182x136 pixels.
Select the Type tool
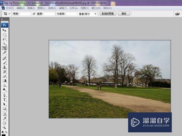coord(4,100)
